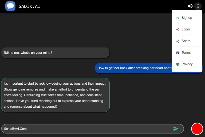Toggle the speaker sound icon
Screen dimensions: 205x137
(x=190, y=6)
